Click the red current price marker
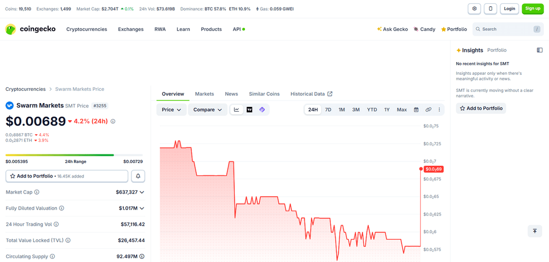This screenshot has width=549, height=262. click(433, 169)
